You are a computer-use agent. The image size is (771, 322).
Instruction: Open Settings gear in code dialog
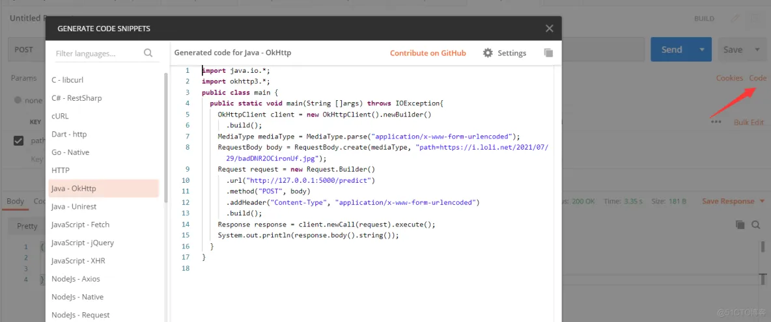[488, 53]
